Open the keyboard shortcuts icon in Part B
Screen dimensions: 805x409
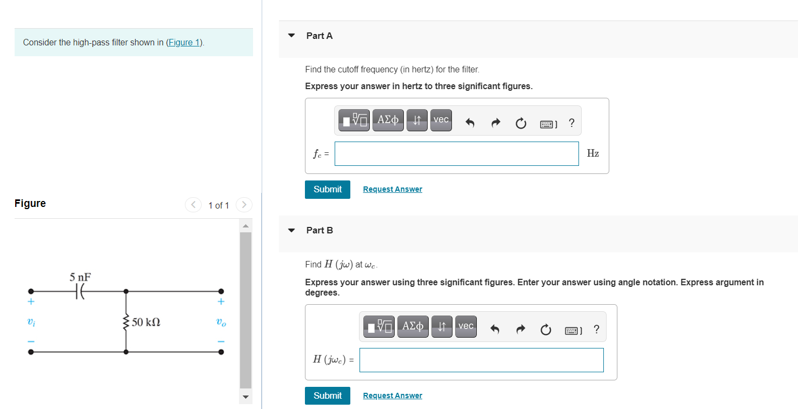(x=573, y=330)
